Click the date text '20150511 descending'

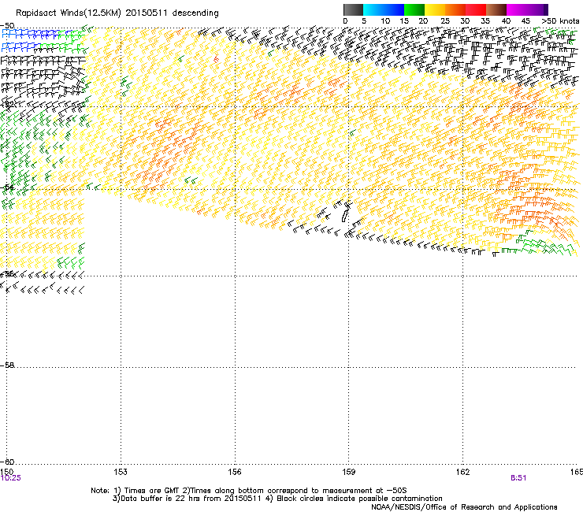[173, 13]
